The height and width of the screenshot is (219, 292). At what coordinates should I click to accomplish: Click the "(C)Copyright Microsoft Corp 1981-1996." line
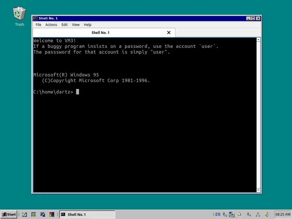(96, 81)
